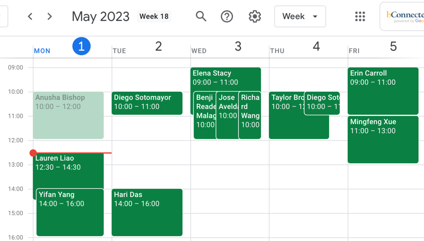The height and width of the screenshot is (241, 424).
Task: Open the calendar search
Action: click(201, 16)
